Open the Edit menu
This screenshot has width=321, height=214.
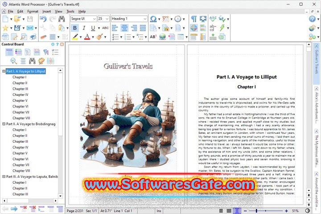click(20, 12)
